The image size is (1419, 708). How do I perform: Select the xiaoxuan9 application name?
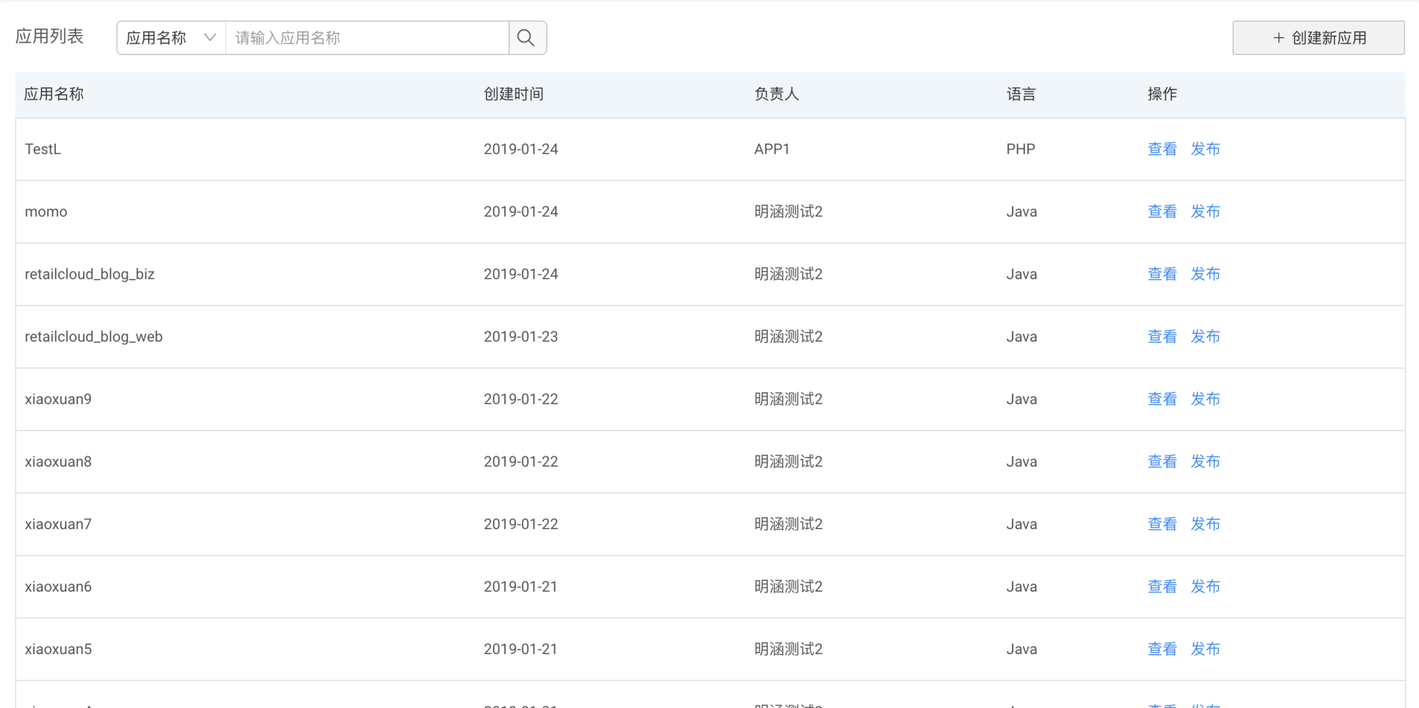(x=58, y=399)
